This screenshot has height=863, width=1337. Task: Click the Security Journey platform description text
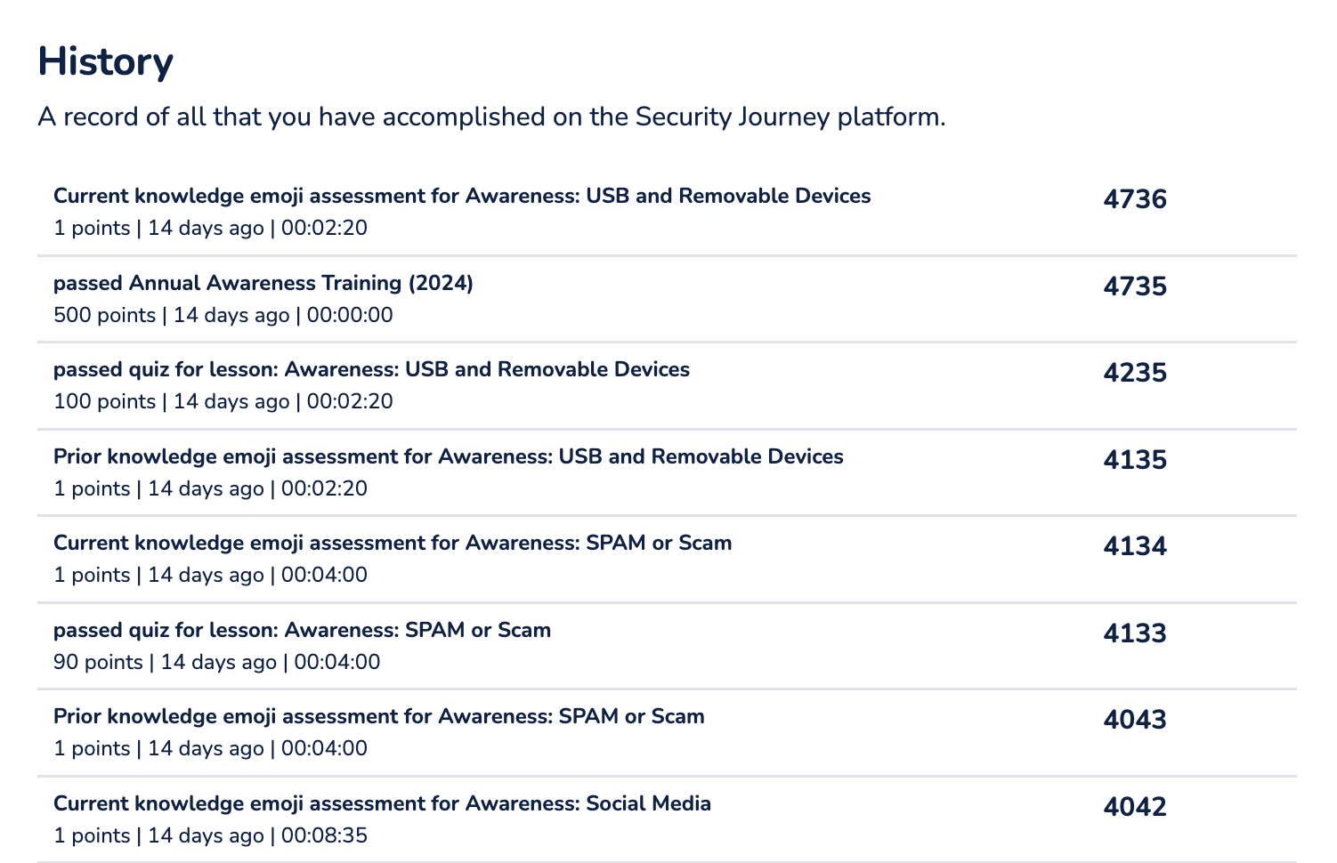(491, 117)
